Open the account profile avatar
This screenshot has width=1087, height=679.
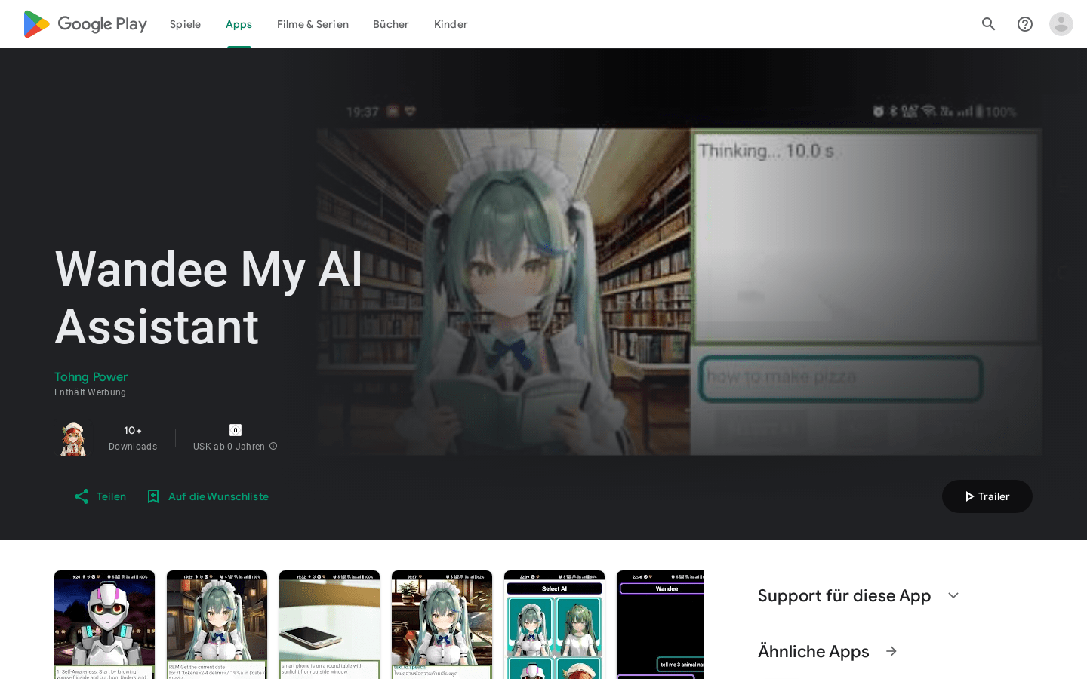pos(1061,23)
